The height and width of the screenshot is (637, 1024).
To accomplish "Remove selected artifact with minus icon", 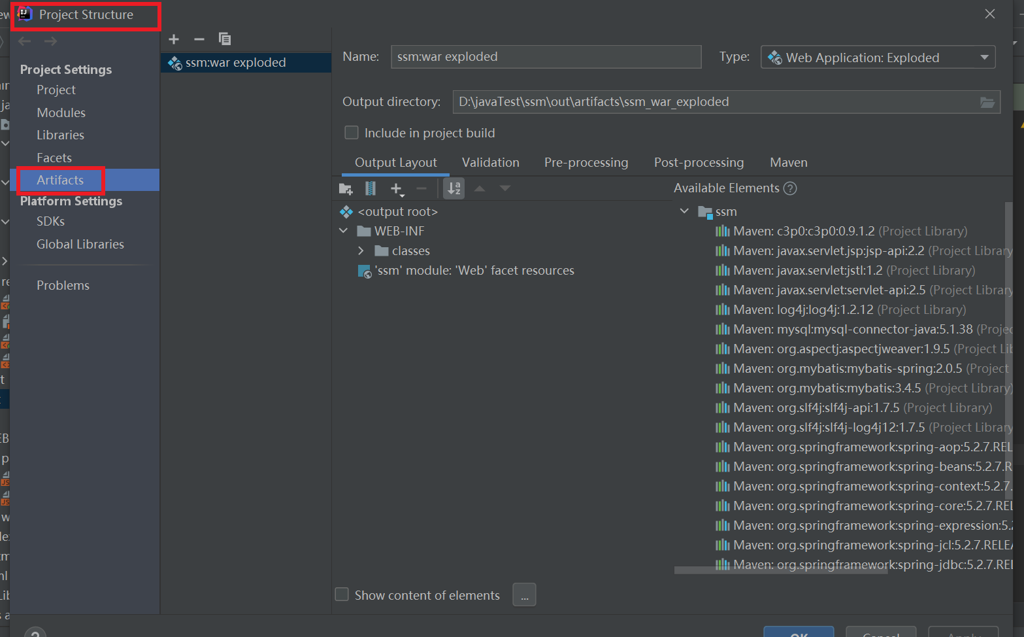I will [x=199, y=39].
